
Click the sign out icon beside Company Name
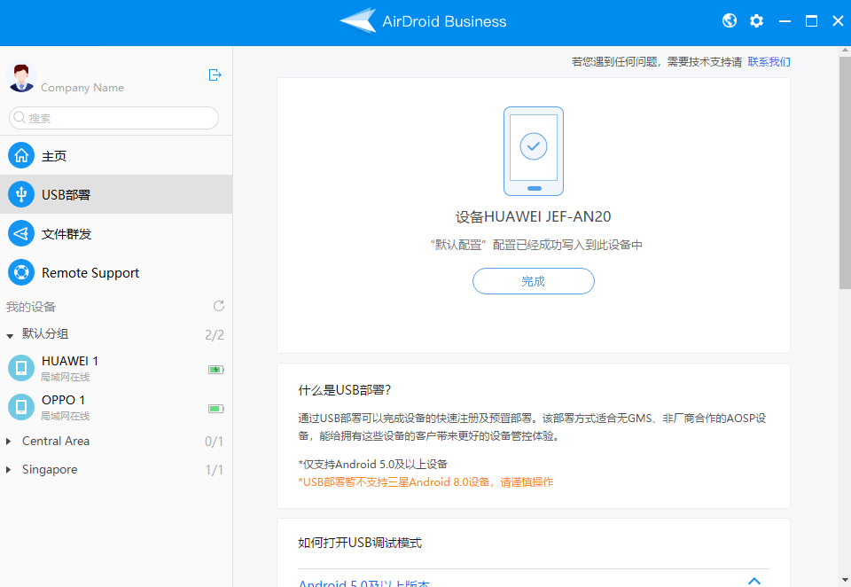pyautogui.click(x=215, y=75)
